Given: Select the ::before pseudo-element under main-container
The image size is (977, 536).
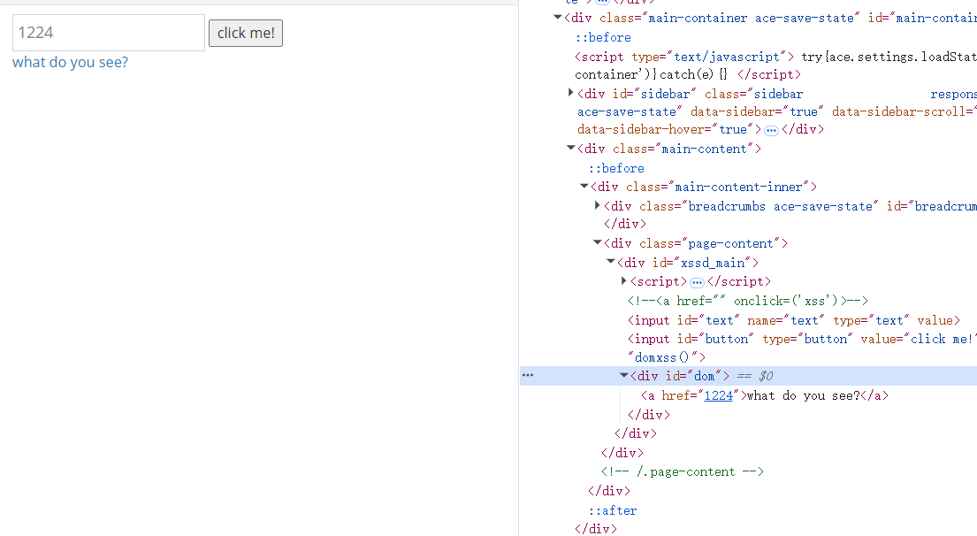Looking at the screenshot, I should click(602, 37).
